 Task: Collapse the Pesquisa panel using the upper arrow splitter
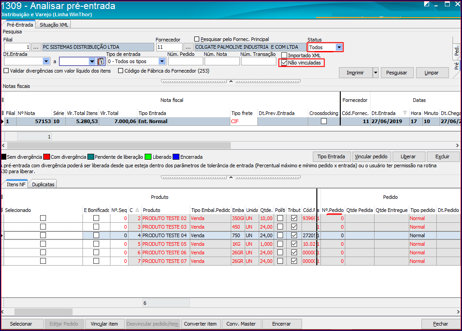pyautogui.click(x=231, y=81)
